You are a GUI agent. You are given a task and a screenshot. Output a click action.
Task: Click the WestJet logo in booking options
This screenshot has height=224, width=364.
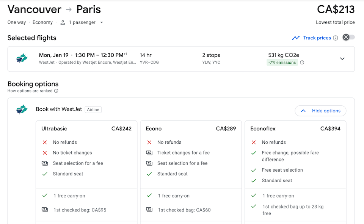(22, 110)
